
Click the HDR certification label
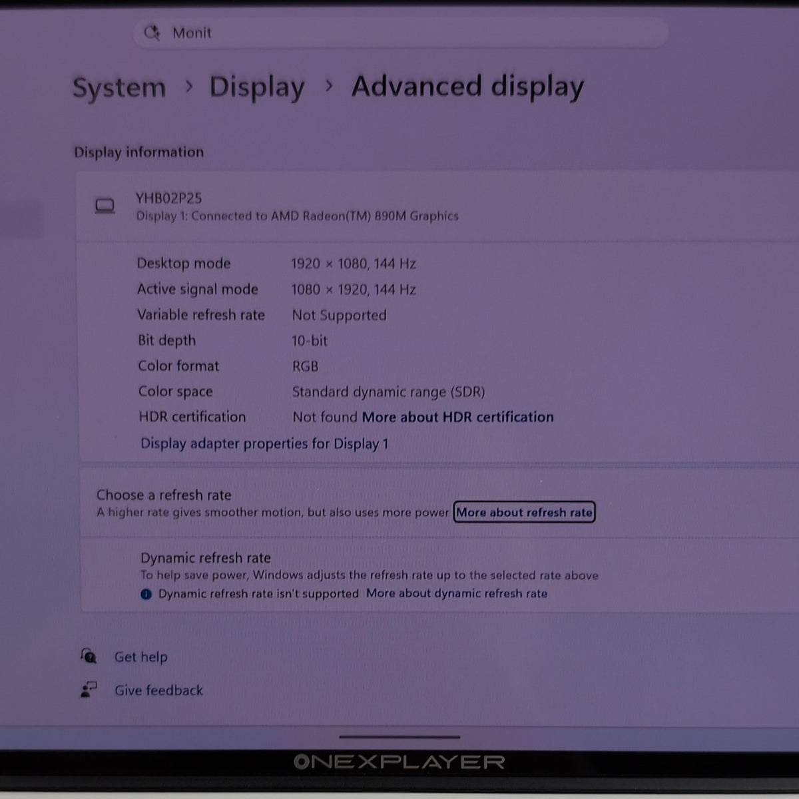[x=192, y=417]
